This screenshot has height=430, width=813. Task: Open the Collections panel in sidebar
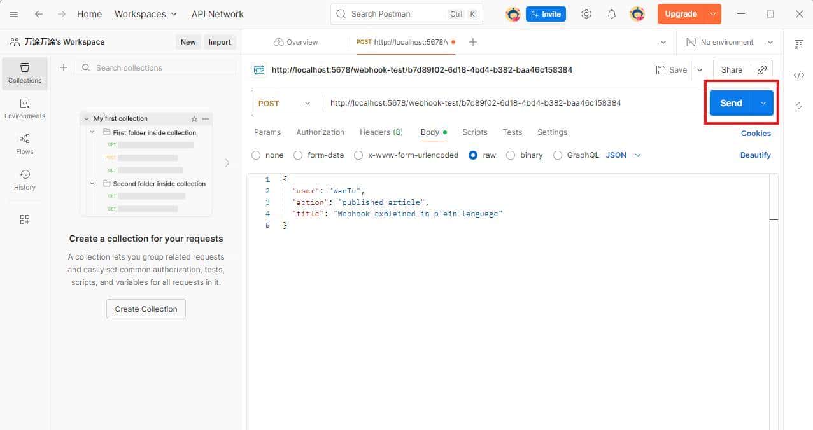coord(24,73)
